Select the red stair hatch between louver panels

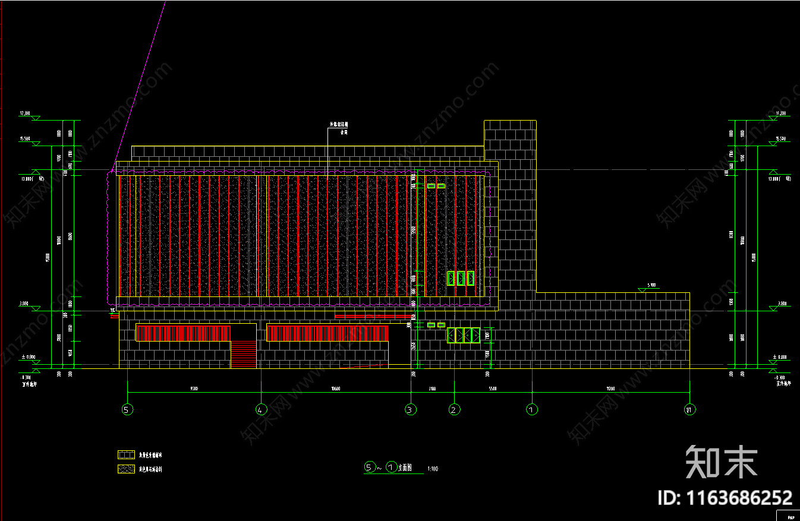tap(243, 355)
